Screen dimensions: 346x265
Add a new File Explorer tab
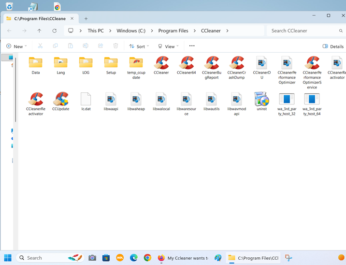click(86, 18)
